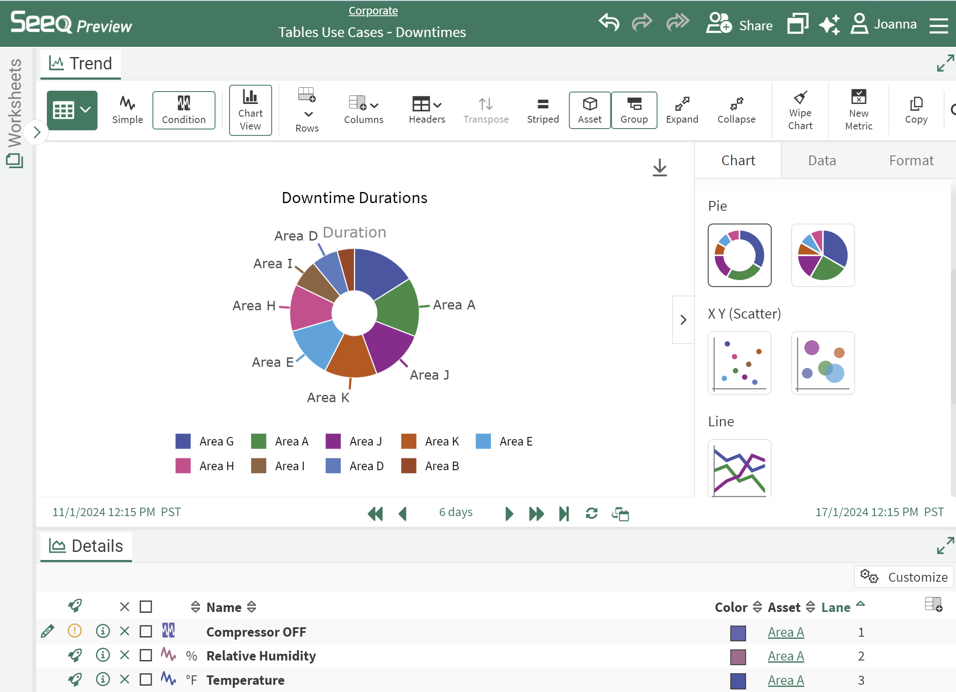Switch to the Format tab

tap(911, 161)
